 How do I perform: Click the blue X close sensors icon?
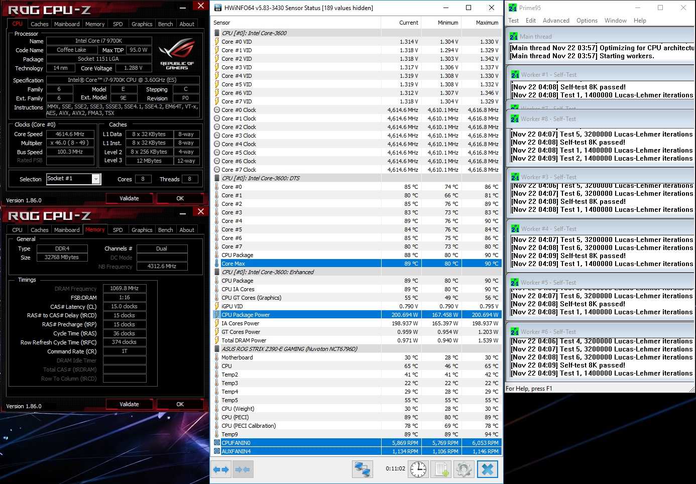(x=487, y=469)
